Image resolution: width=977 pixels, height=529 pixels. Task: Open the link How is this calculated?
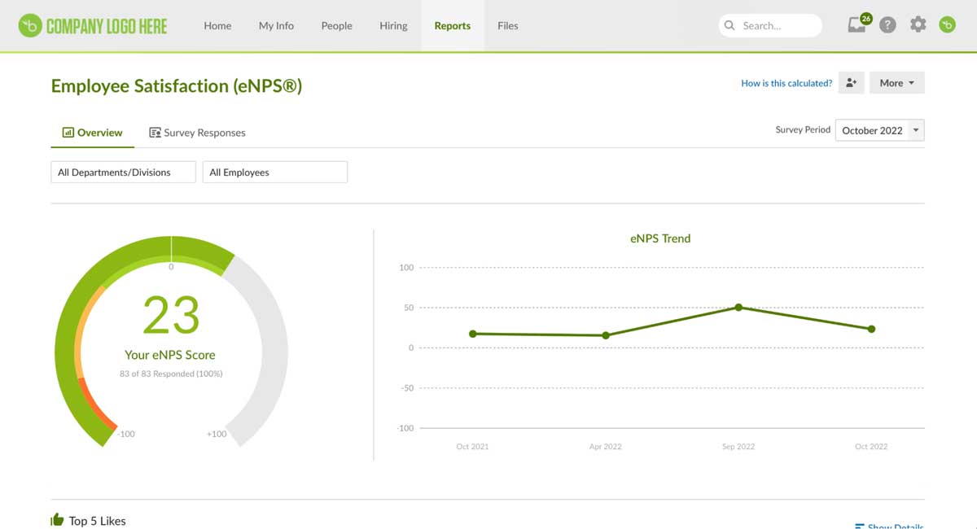click(x=786, y=82)
